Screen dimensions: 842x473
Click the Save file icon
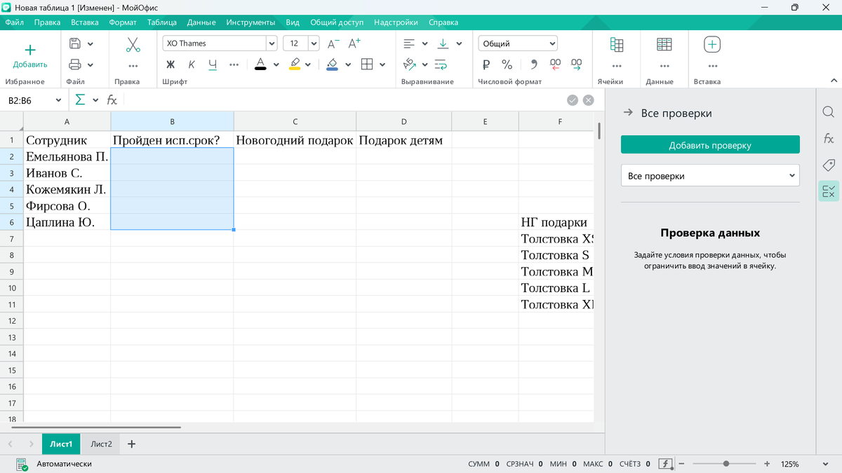point(75,43)
